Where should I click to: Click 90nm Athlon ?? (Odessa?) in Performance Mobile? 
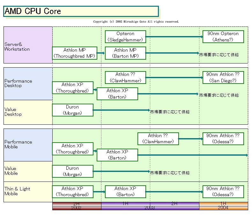tap(223, 139)
